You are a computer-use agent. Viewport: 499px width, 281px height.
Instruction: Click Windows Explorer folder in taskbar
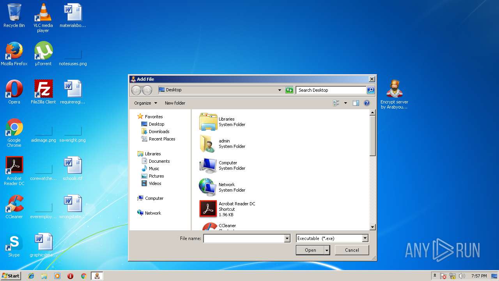click(44, 276)
